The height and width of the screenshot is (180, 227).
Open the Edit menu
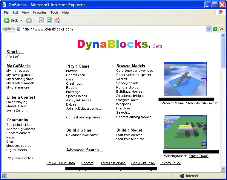pyautogui.click(x=15, y=13)
